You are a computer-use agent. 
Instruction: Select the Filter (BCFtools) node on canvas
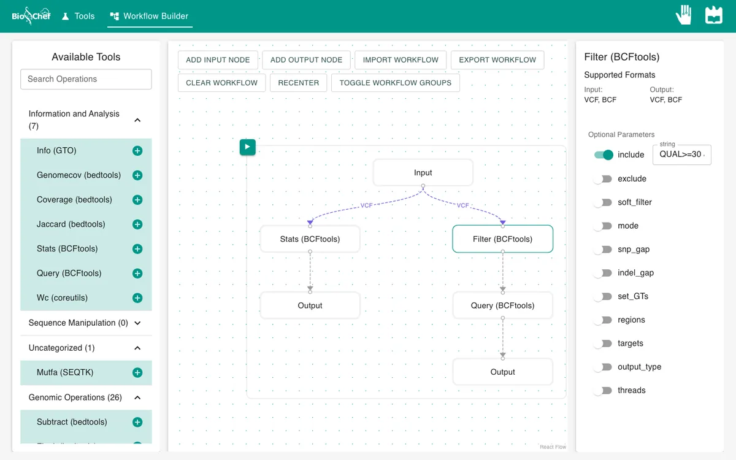[503, 239]
